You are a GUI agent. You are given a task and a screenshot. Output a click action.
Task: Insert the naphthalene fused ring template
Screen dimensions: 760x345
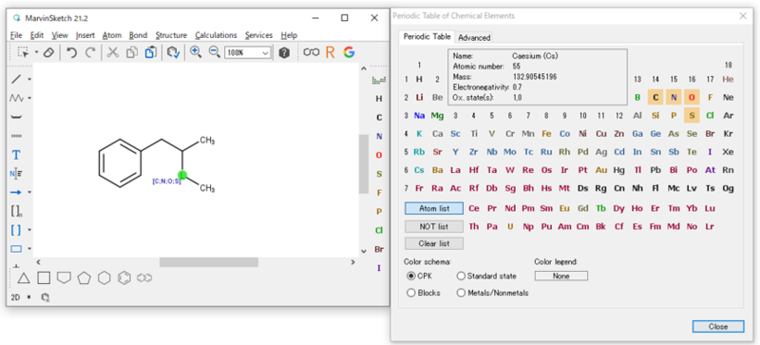pos(144,278)
